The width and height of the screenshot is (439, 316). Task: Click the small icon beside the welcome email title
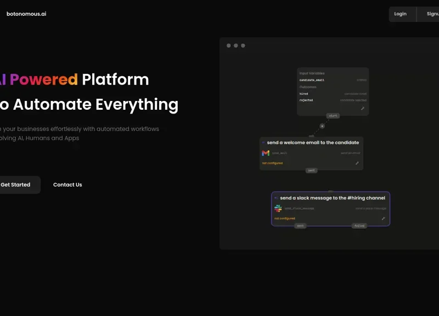pyautogui.click(x=263, y=142)
